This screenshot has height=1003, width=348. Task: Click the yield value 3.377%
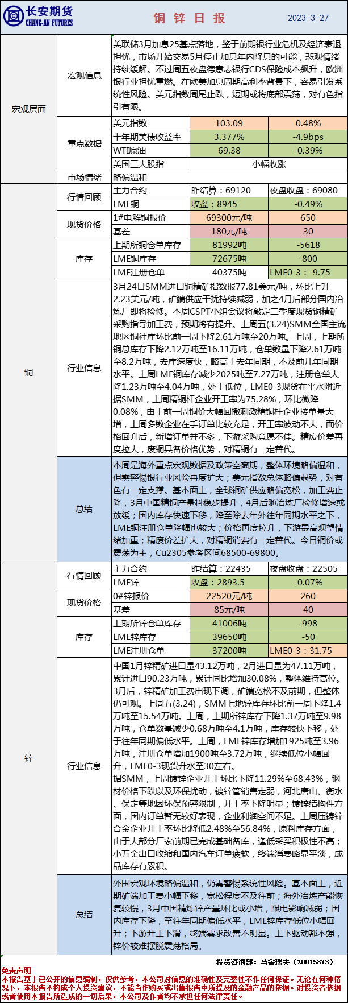[229, 137]
